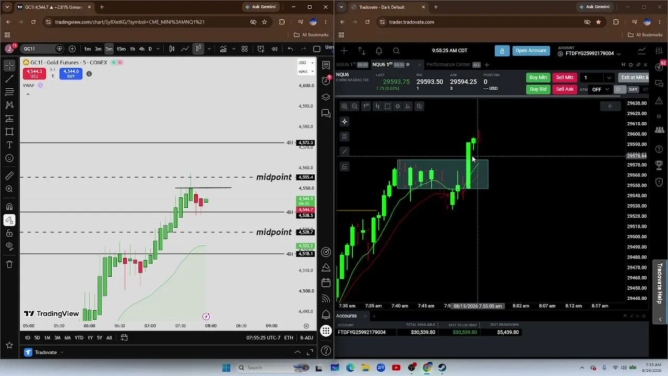The image size is (668, 376).
Task: Click the TradingView indicators icon in top bar
Action: tap(223, 49)
